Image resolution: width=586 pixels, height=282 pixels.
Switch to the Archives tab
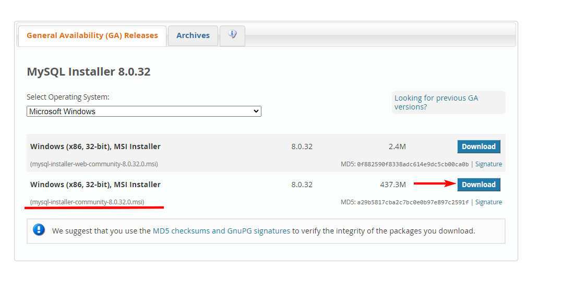193,36
